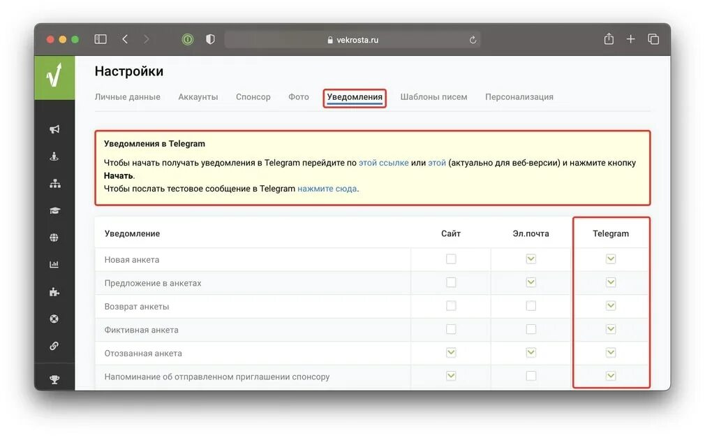705x436 pixels.
Task: Click the green checkmark logo in sidebar
Action: tap(54, 78)
